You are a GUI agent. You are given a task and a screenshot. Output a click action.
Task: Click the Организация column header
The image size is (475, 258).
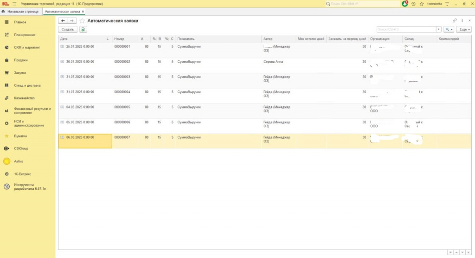[x=385, y=39]
